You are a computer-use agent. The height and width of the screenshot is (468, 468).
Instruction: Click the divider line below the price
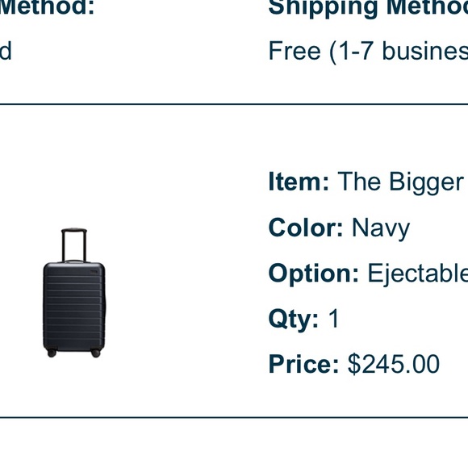point(234,417)
